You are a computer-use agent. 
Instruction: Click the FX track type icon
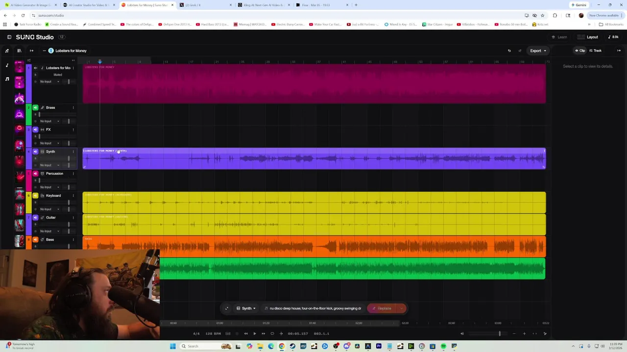click(42, 130)
